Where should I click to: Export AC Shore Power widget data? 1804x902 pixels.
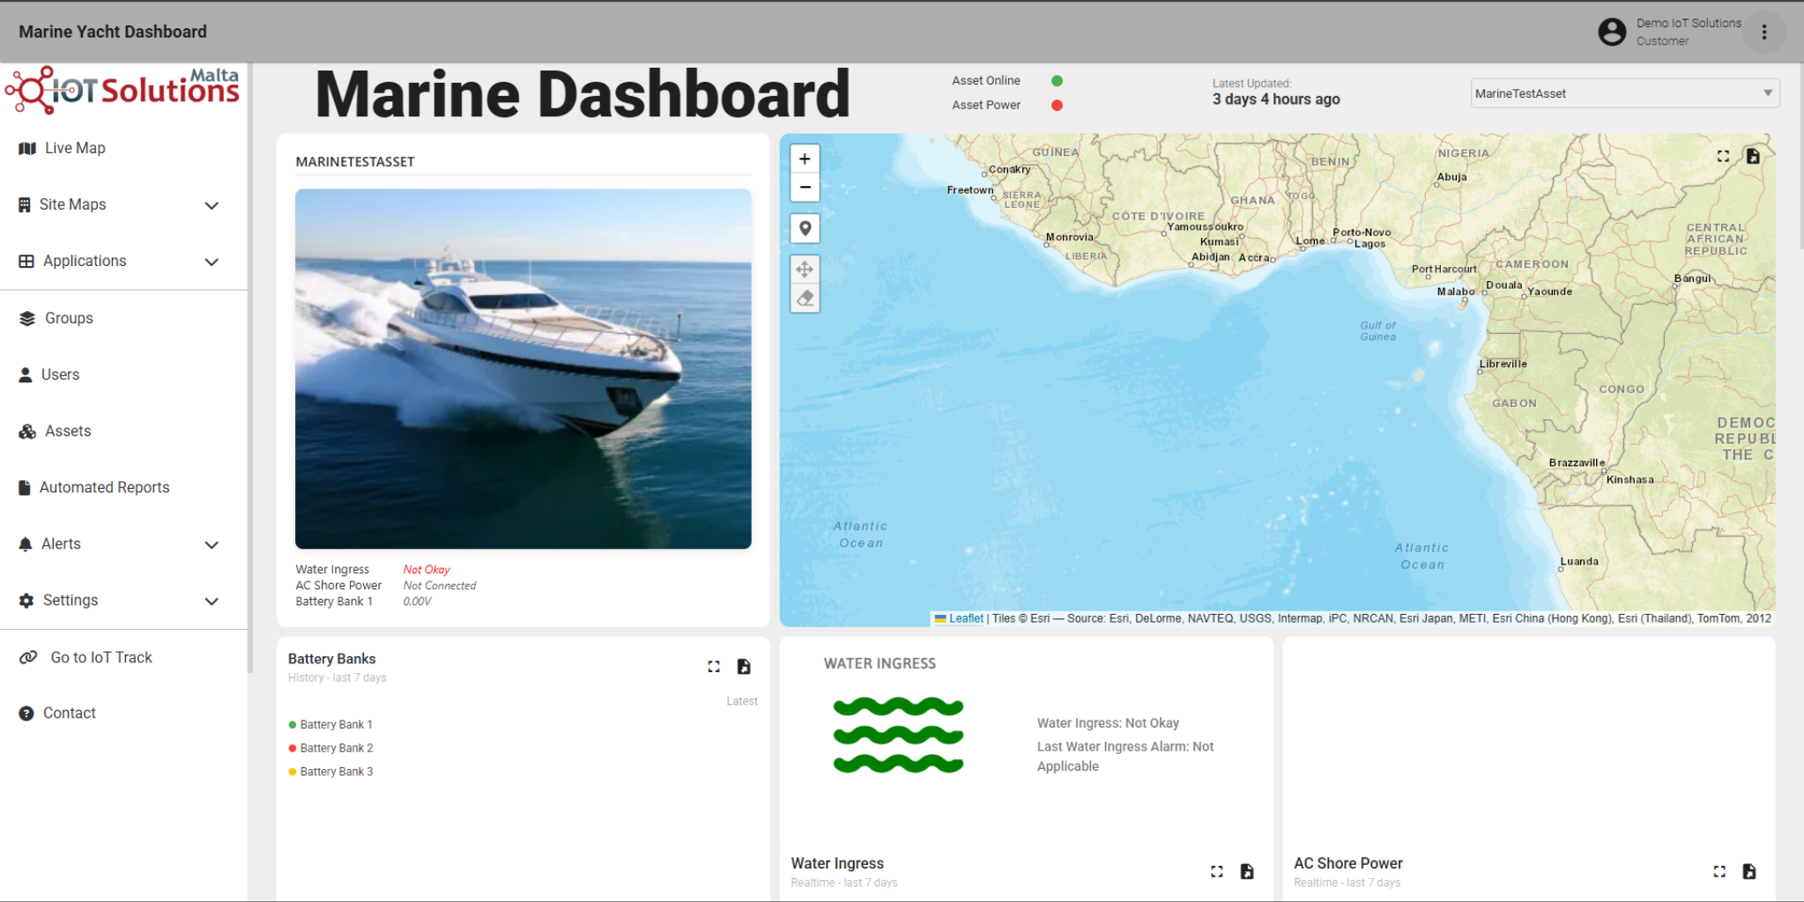1749,871
